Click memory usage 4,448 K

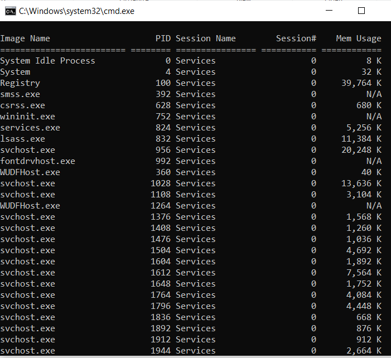click(x=364, y=306)
